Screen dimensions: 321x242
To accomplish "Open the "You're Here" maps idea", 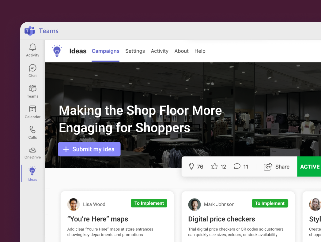I will pyautogui.click(x=98, y=219).
